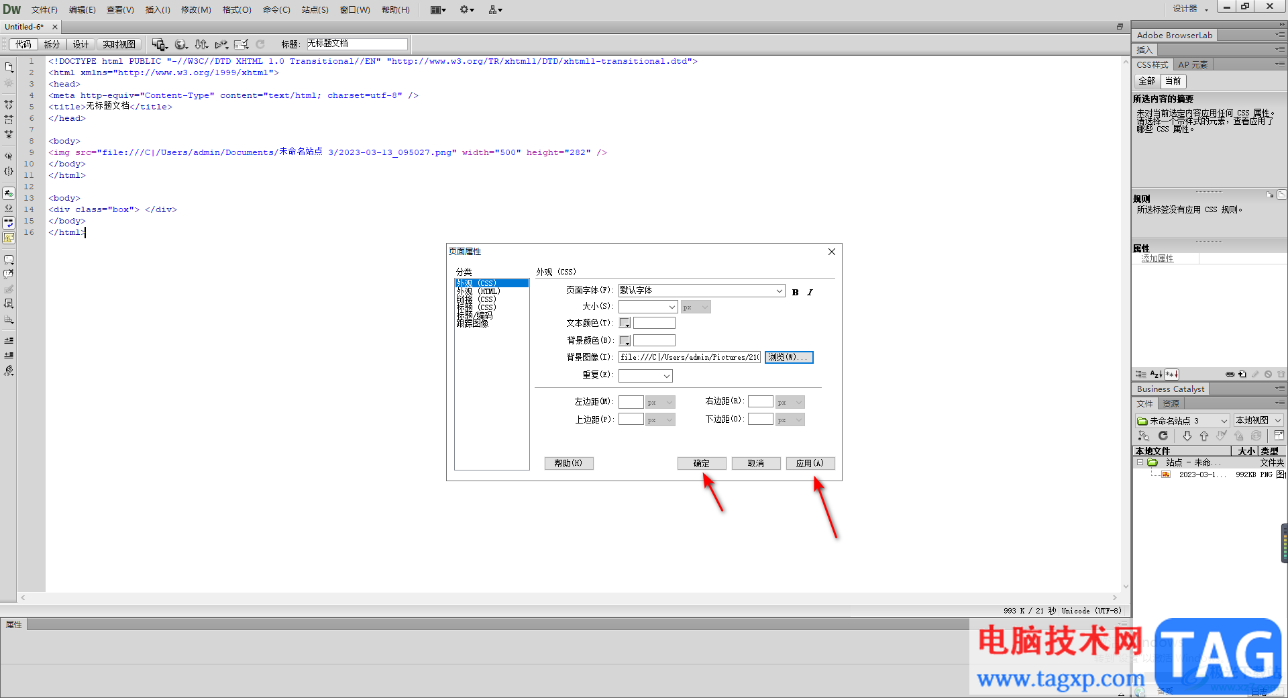Toggle word wrap in coding toolbar
Screen dimensions: 1288x698
pos(9,223)
